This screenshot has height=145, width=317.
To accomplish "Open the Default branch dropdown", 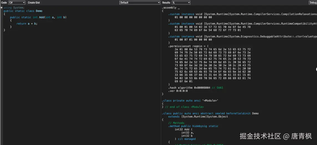I will tap(140, 2).
